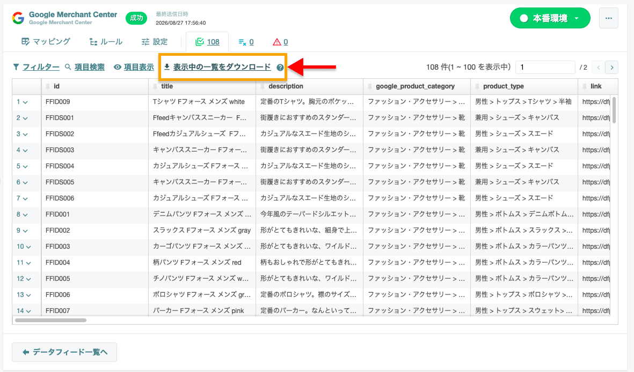The width and height of the screenshot is (634, 372).
Task: Click the download arrow icon
Action: [x=166, y=67]
